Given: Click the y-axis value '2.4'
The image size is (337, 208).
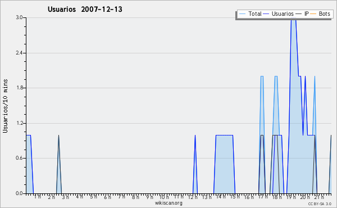Looking at the screenshot, I should tap(19, 53).
